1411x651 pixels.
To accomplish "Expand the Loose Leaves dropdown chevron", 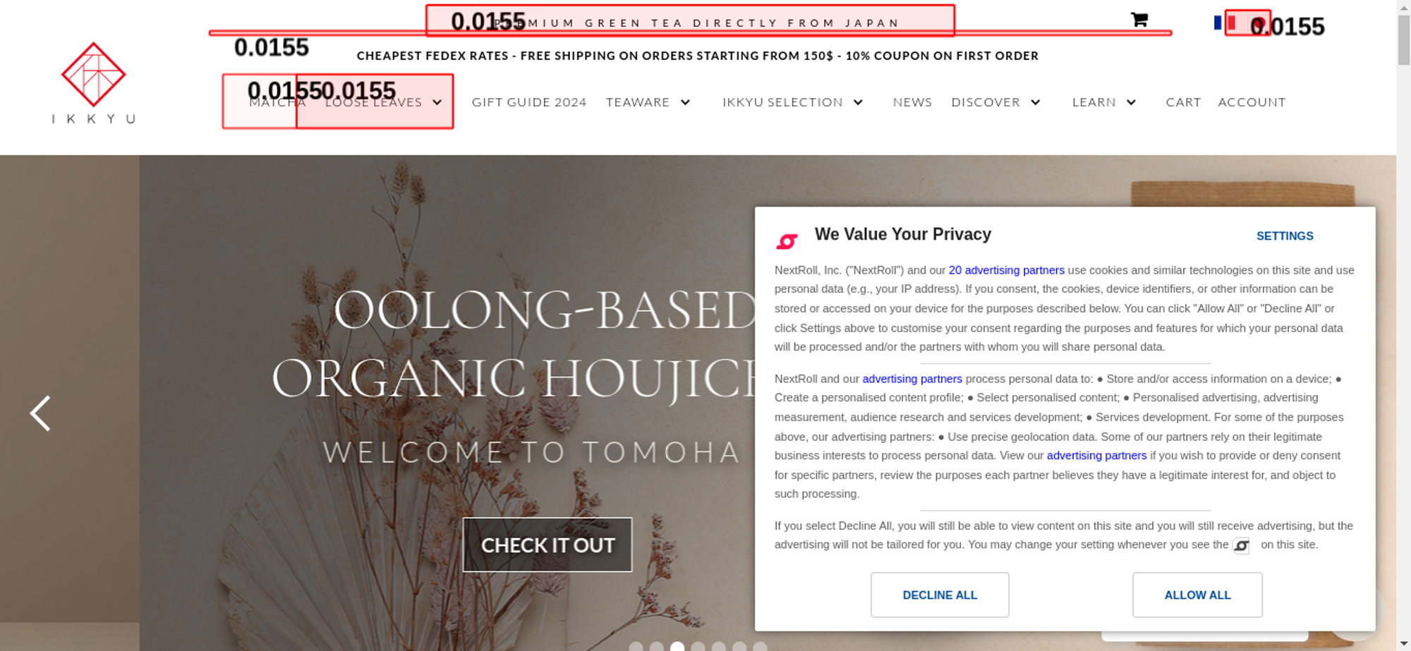I will coord(437,102).
